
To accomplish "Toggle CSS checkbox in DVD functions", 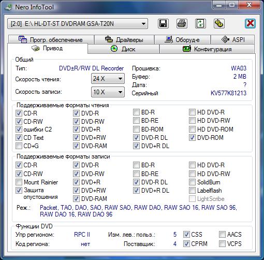I will tap(186, 234).
